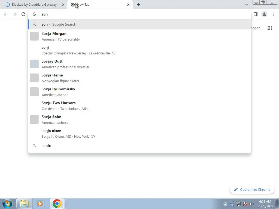This screenshot has height=209, width=279.
Task: Pick the Sonja Morgan suggestion
Action: 139,36
